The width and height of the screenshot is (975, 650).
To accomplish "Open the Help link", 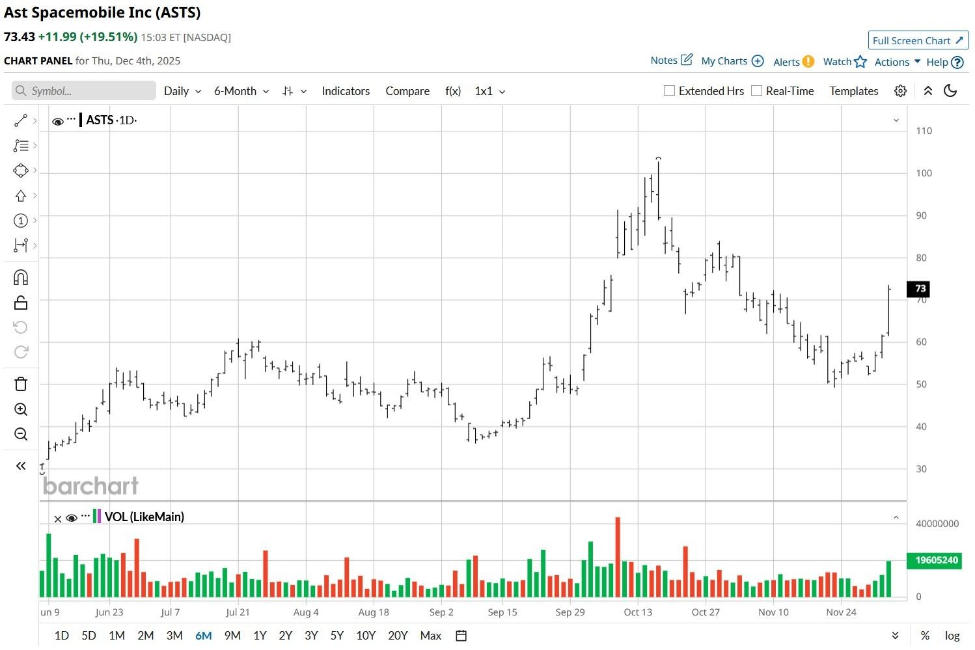I will 944,62.
